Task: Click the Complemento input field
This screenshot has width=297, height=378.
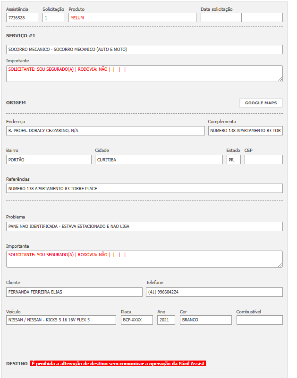Action: coord(245,131)
